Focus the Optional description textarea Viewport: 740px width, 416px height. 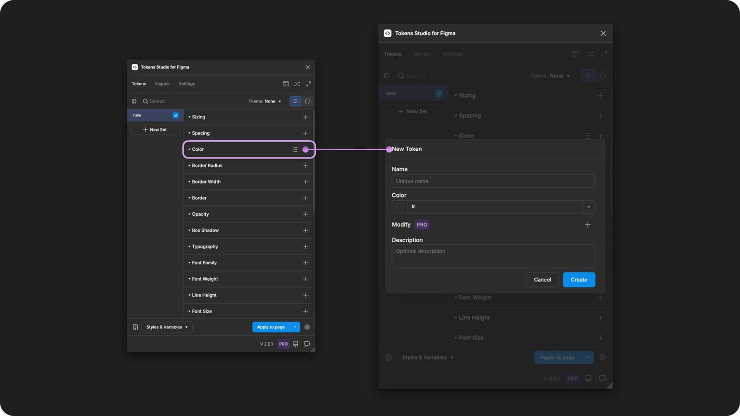coord(493,257)
